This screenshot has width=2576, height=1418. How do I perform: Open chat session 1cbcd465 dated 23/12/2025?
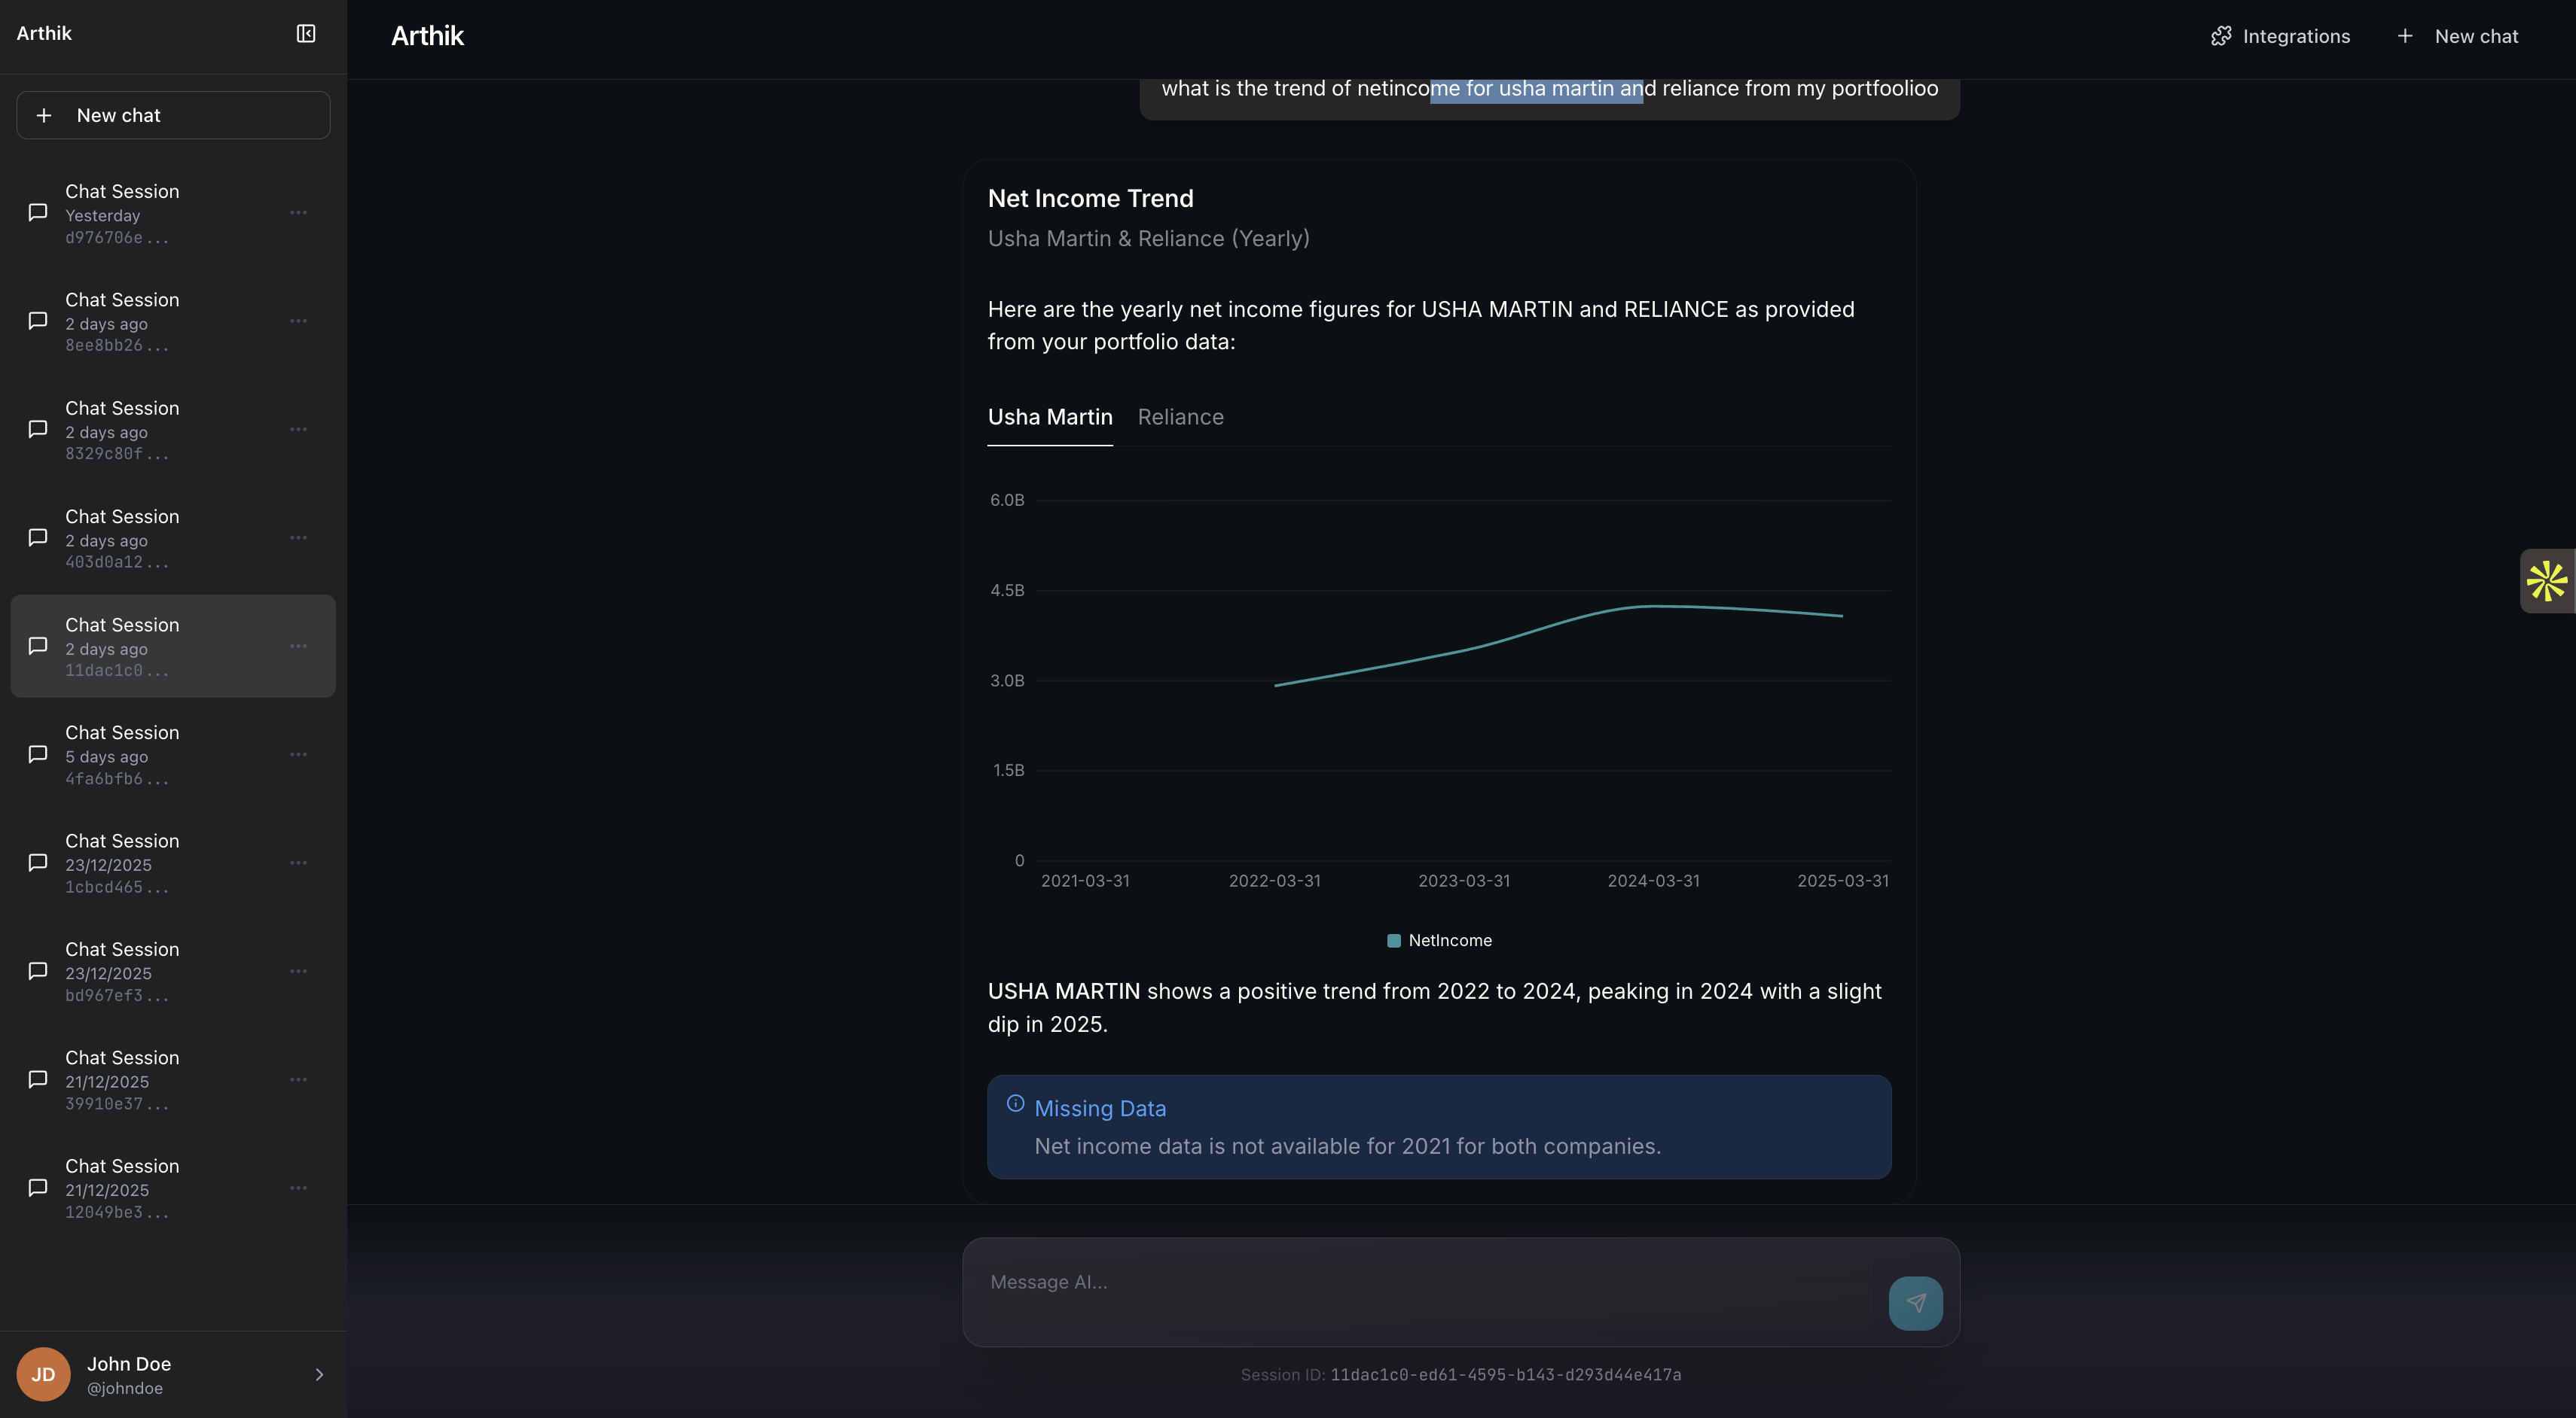pos(122,863)
